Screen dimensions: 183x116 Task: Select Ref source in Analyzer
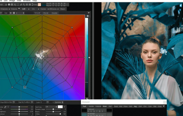point(110,107)
